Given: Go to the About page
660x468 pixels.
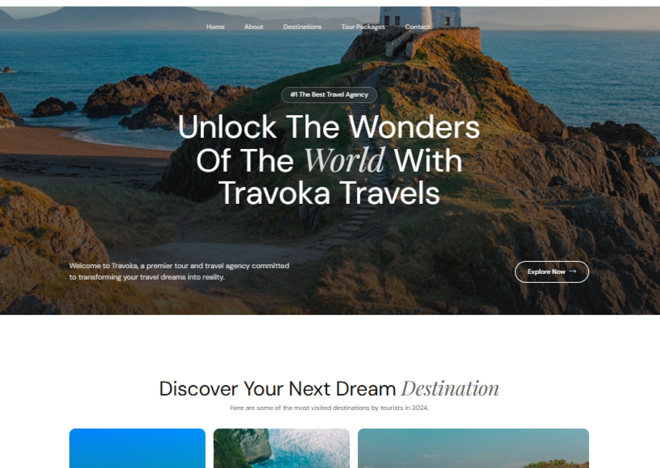Looking at the screenshot, I should (x=254, y=27).
